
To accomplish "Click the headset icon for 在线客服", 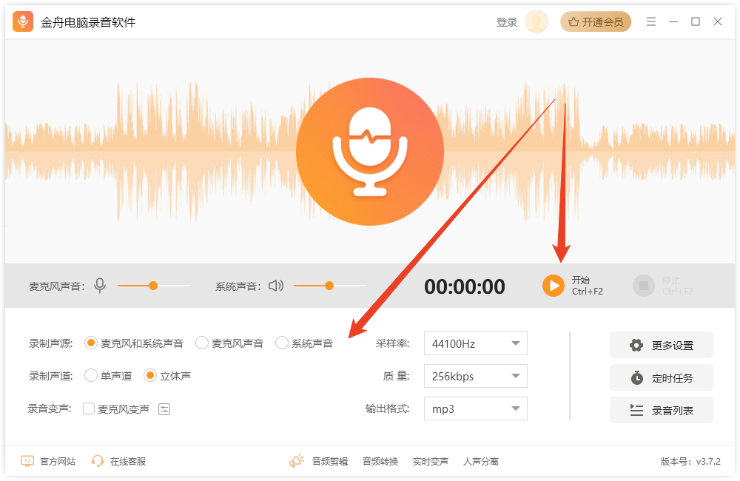I will [97, 461].
